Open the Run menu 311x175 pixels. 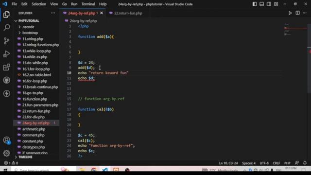pos(74,4)
